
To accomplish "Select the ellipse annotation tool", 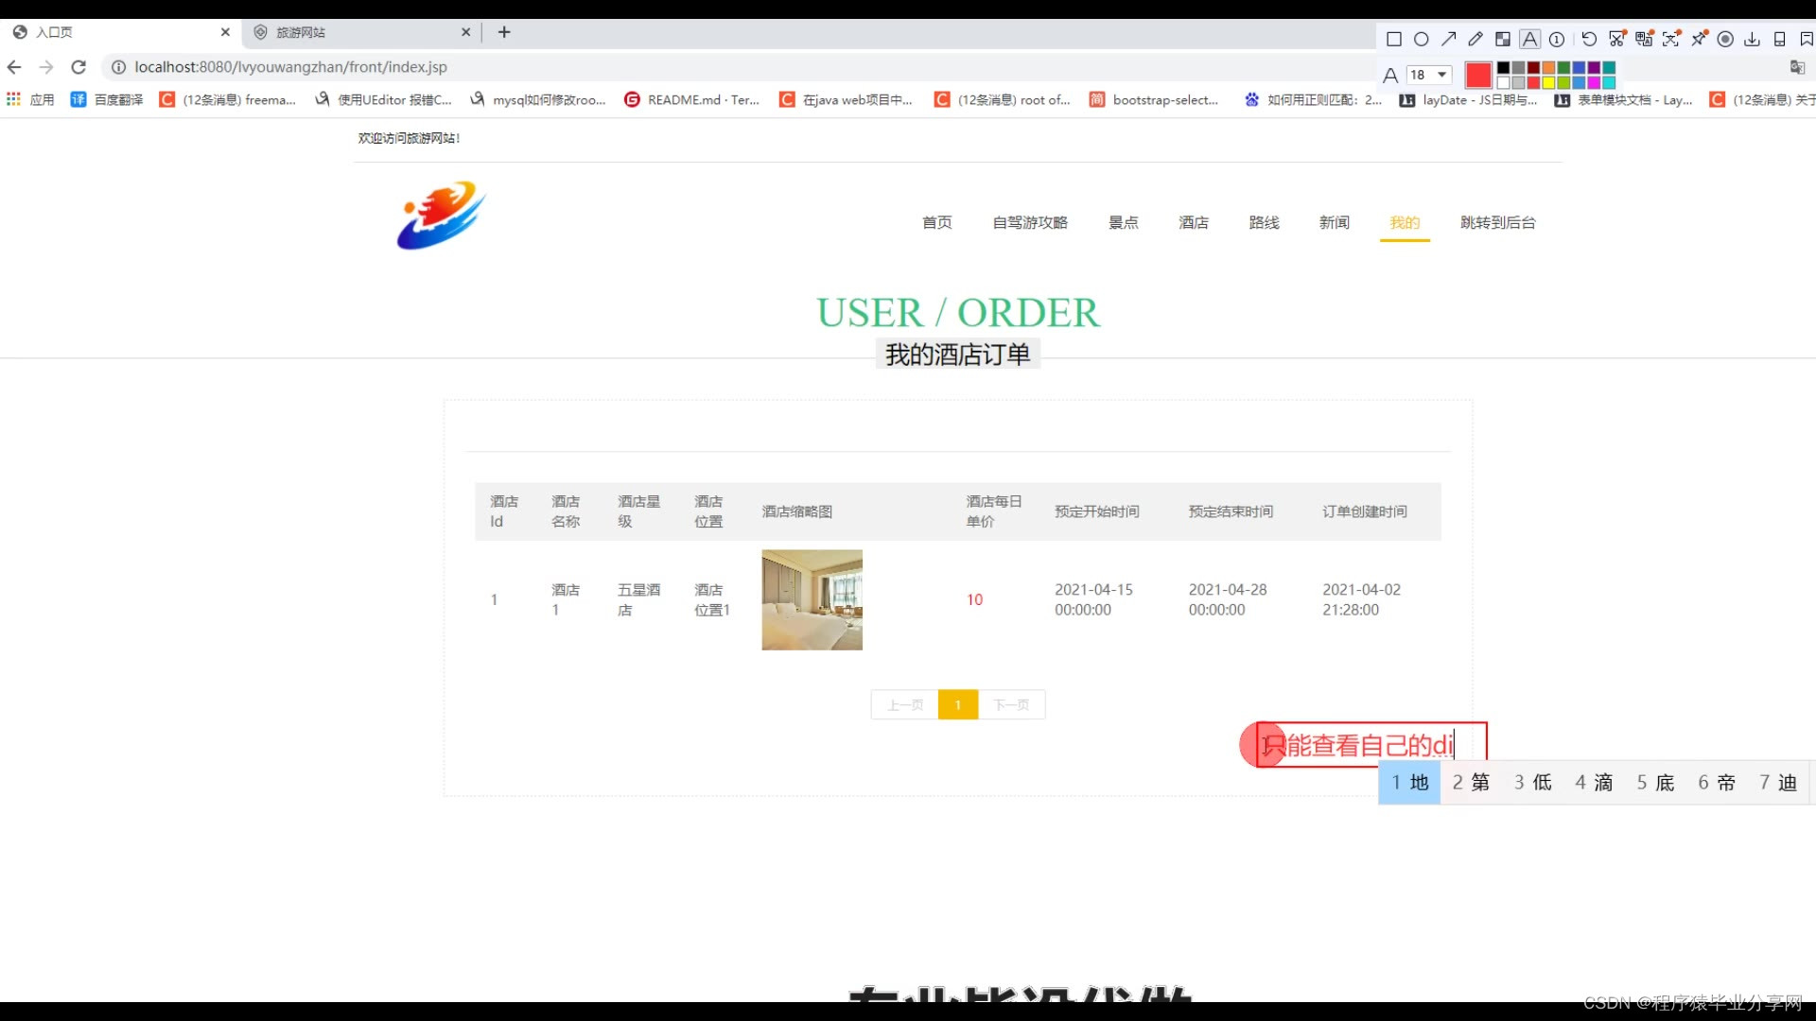I will click(x=1421, y=40).
